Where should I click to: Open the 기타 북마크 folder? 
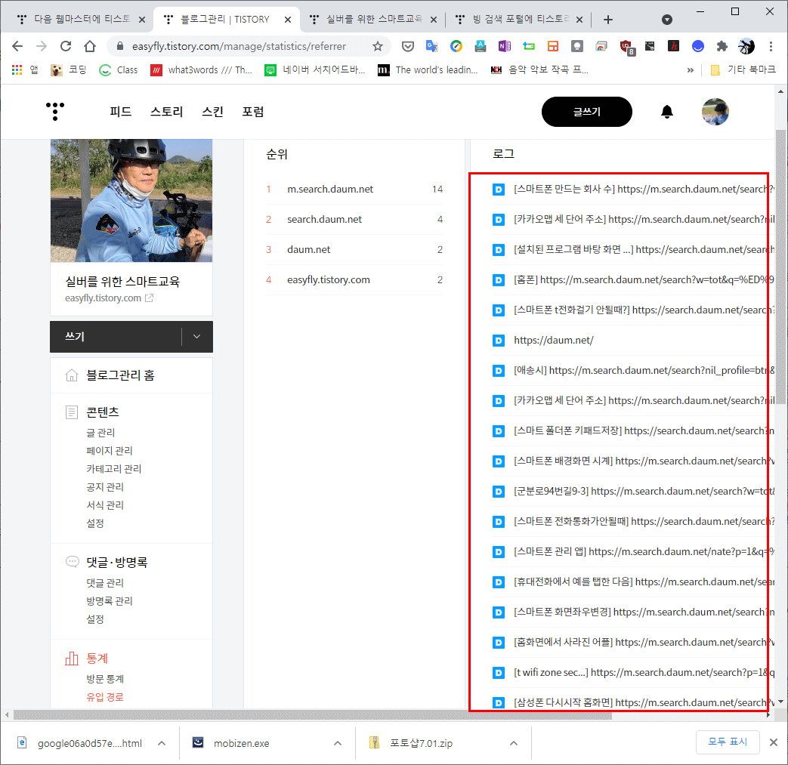pyautogui.click(x=743, y=69)
